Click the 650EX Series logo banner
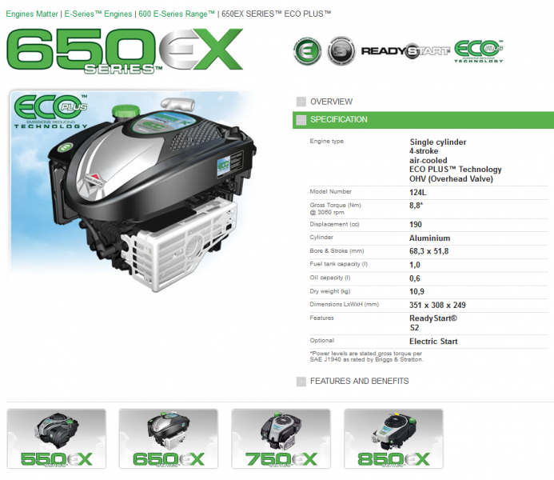This screenshot has width=554, height=480. [125, 50]
